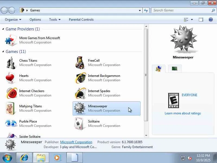Click in the Search Games field
Screen dimensions: 217x163
click(181, 10)
